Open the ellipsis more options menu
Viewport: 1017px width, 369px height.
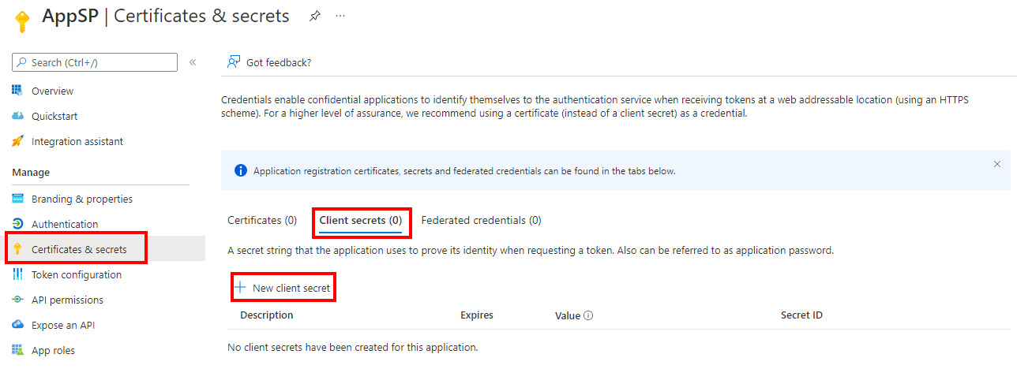coord(340,16)
